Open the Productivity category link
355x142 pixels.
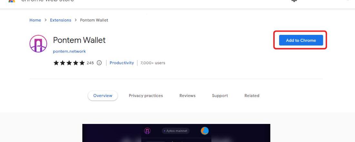pos(122,63)
